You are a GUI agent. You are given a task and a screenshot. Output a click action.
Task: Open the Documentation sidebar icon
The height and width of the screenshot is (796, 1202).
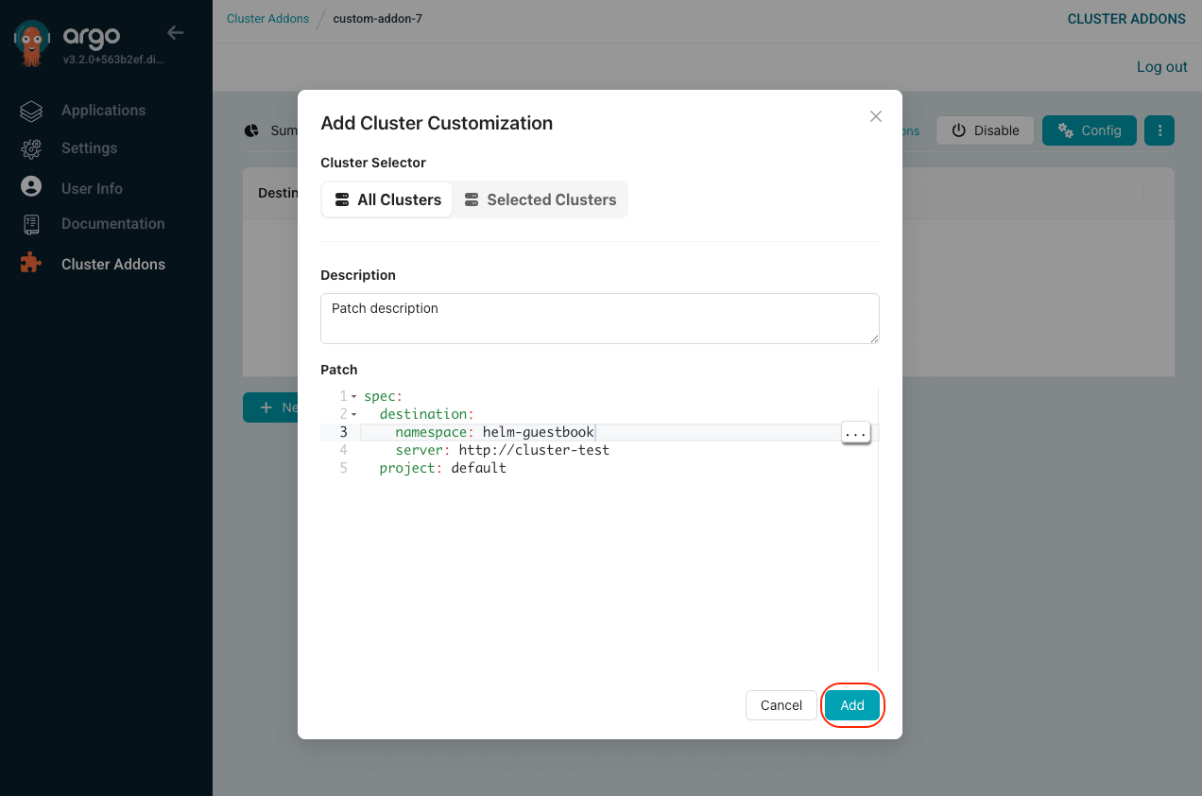pos(31,223)
